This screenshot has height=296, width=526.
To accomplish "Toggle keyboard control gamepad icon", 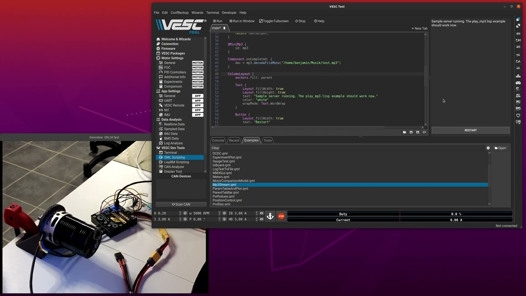I will pyautogui.click(x=518, y=83).
